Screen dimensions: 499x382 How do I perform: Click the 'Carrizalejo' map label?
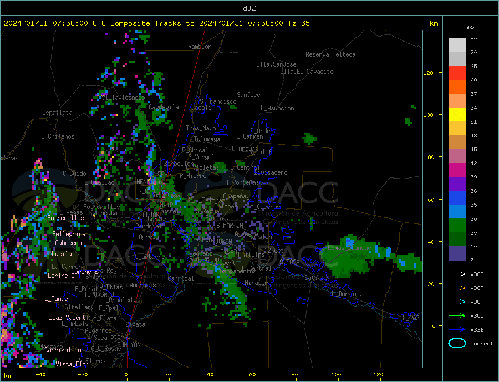click(x=63, y=350)
